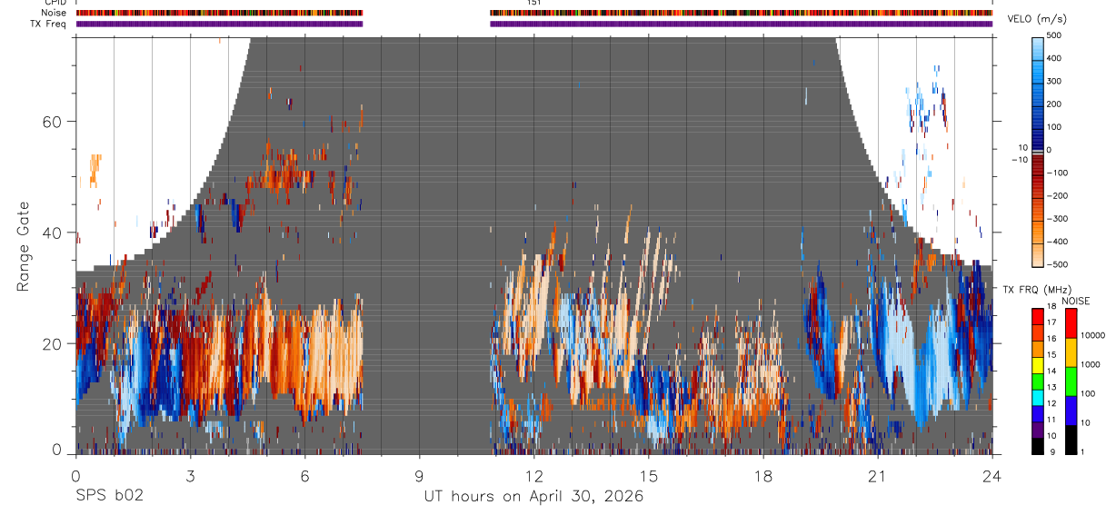This screenshot has width=1116, height=515.
Task: Pick the green segment of the NOISE legend
Action: pos(1070,380)
